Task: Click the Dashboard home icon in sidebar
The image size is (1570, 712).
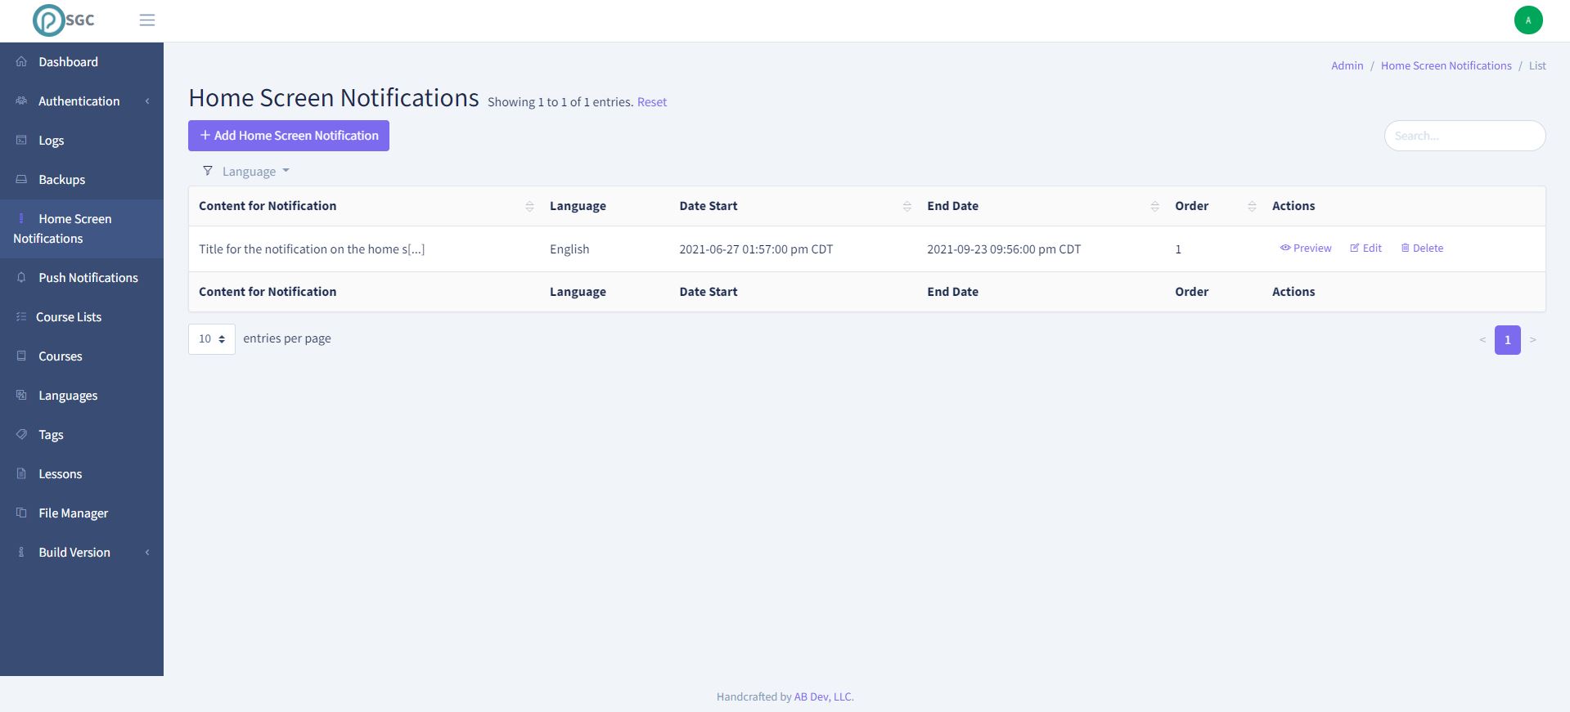Action: click(22, 62)
